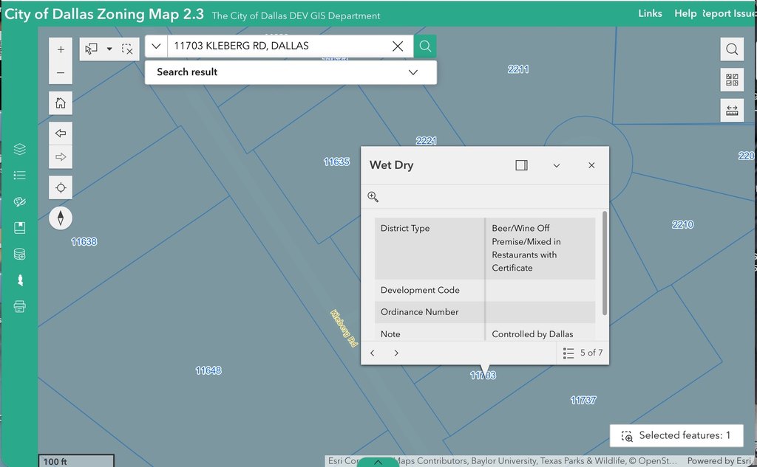Open the Help menu

tap(685, 13)
